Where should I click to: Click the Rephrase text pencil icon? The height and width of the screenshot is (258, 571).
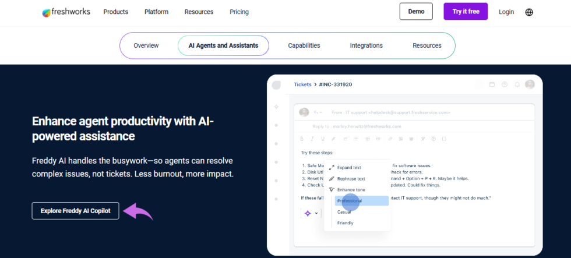332,179
